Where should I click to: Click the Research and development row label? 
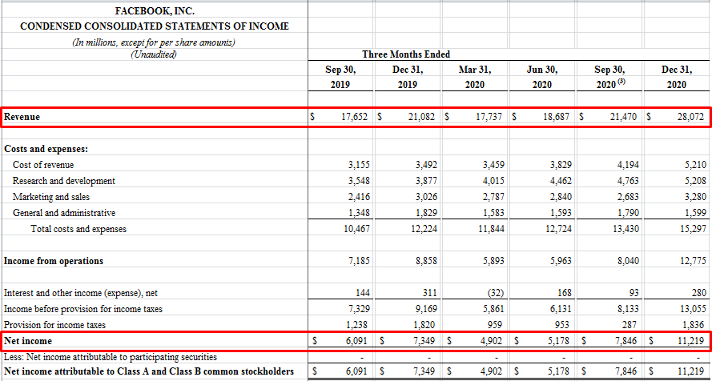click(63, 181)
